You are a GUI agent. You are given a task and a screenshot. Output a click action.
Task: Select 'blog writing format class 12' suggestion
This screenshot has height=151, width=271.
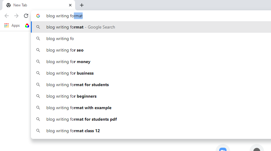(x=73, y=131)
